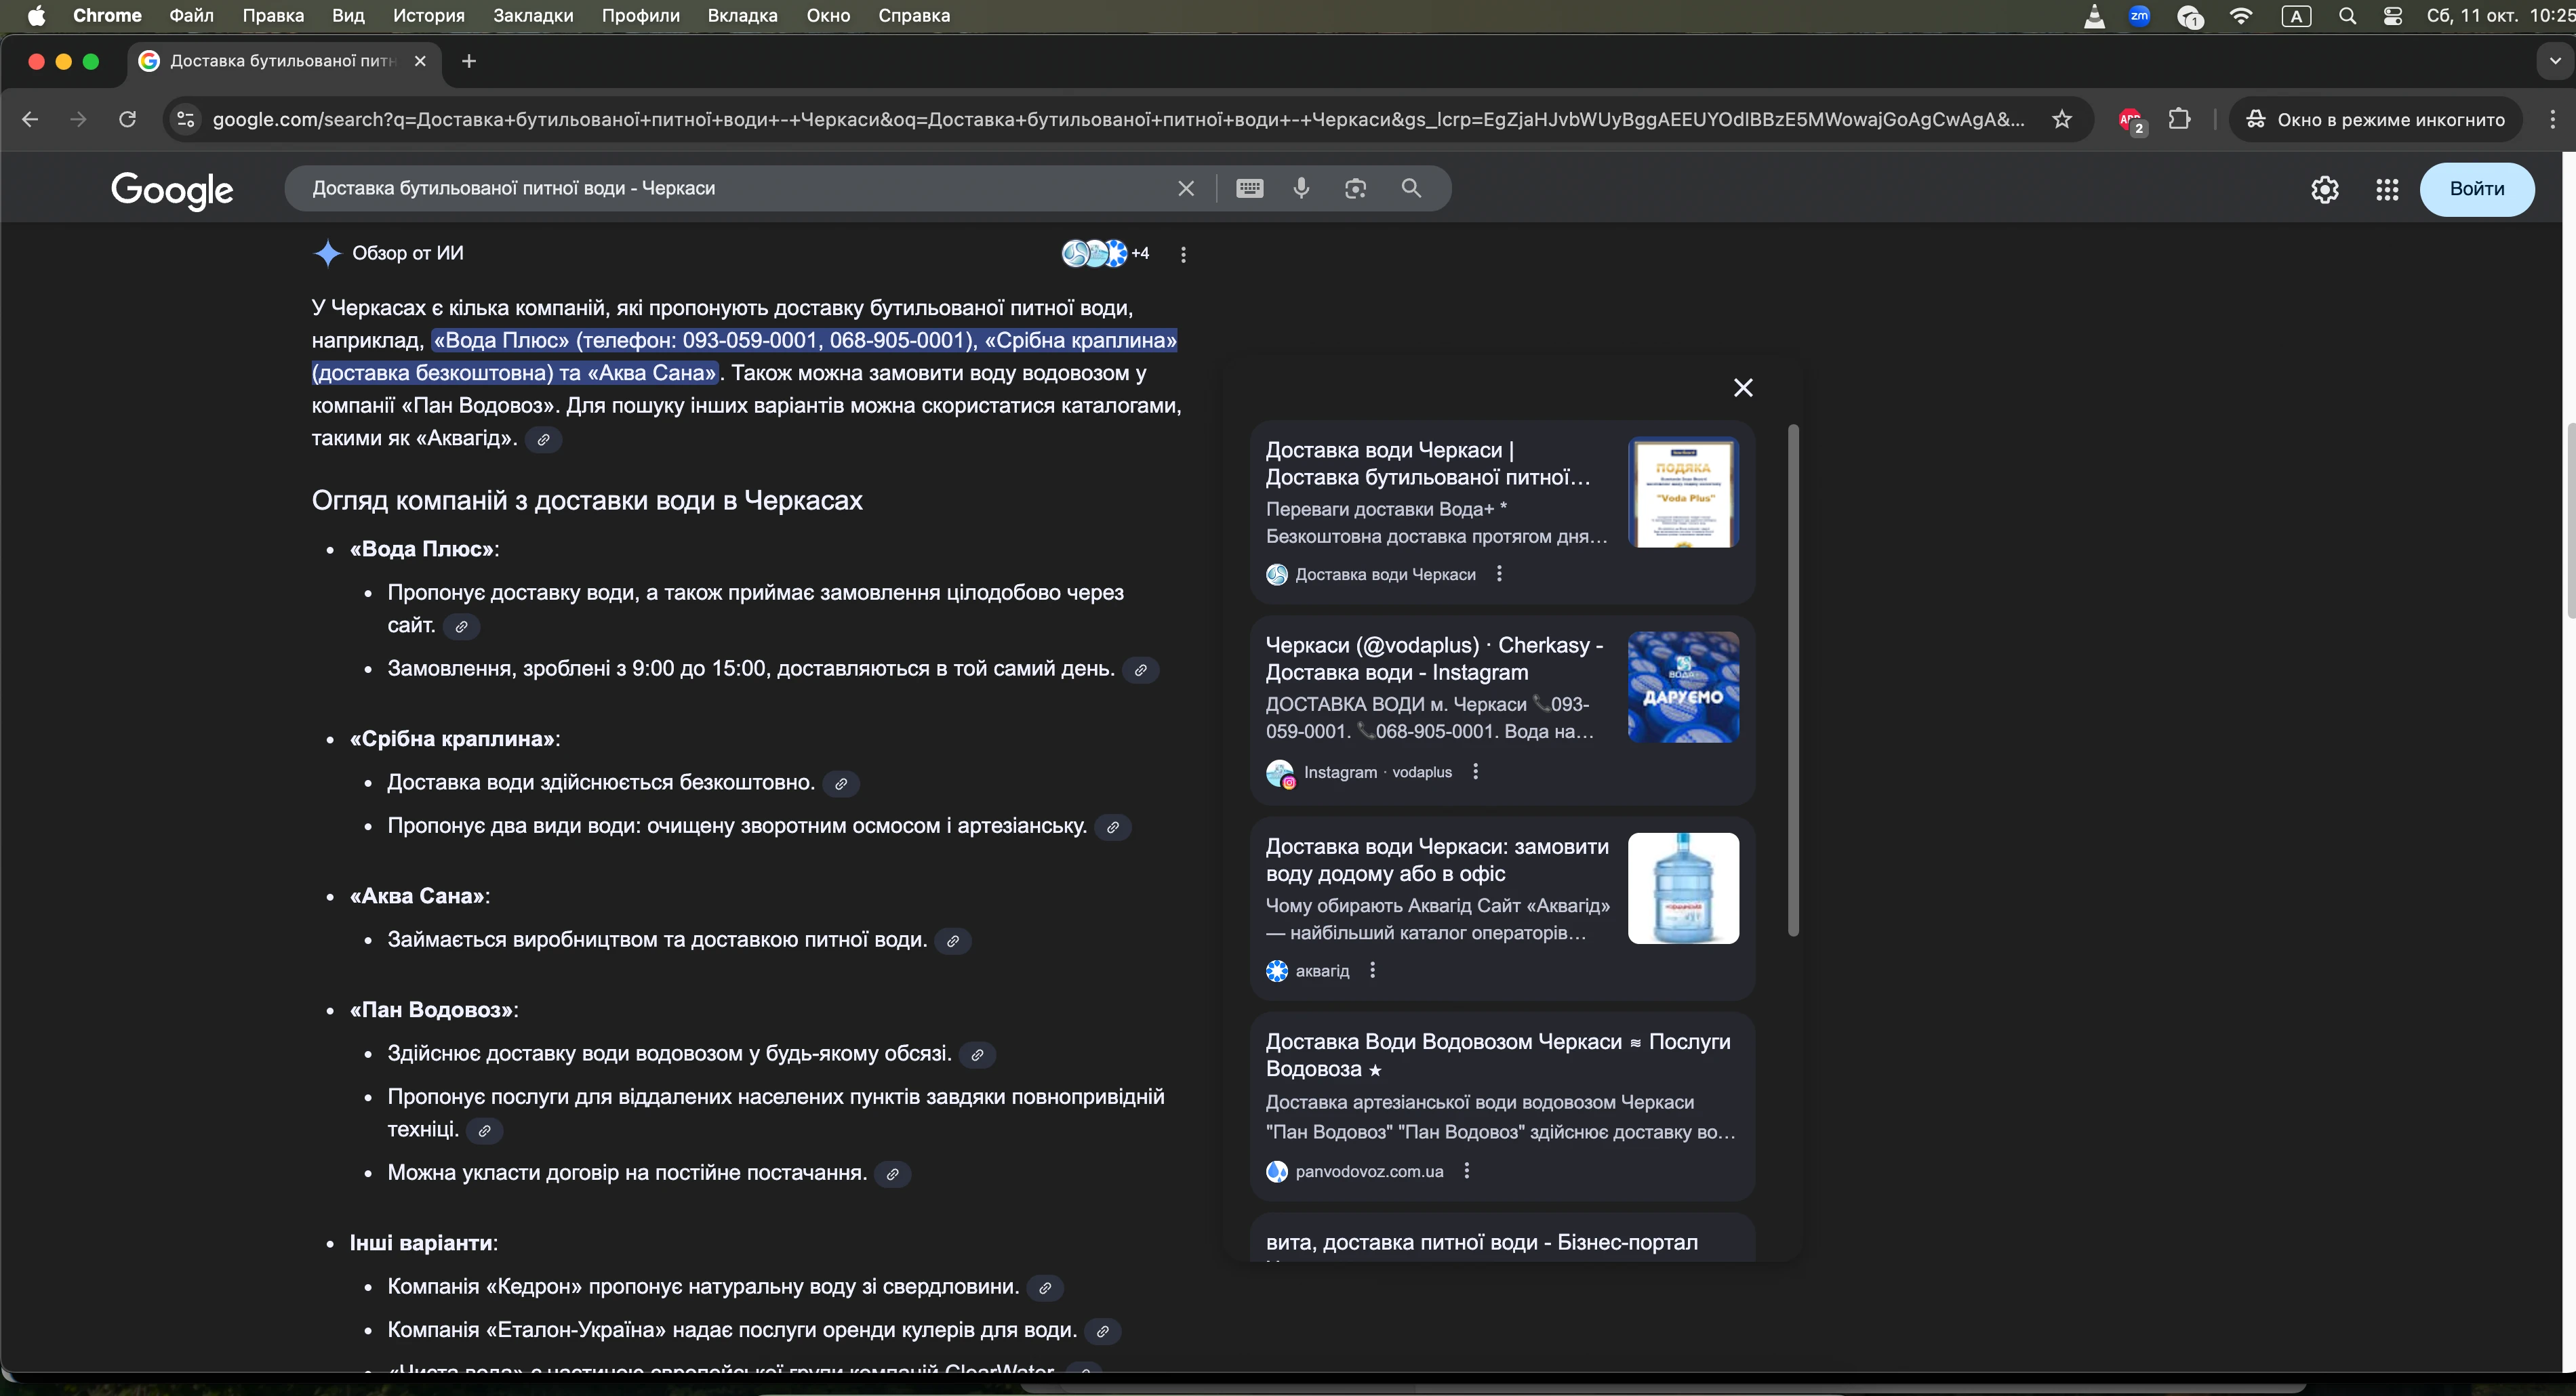Click the on-screen keyboard icon in search bar

(1249, 188)
